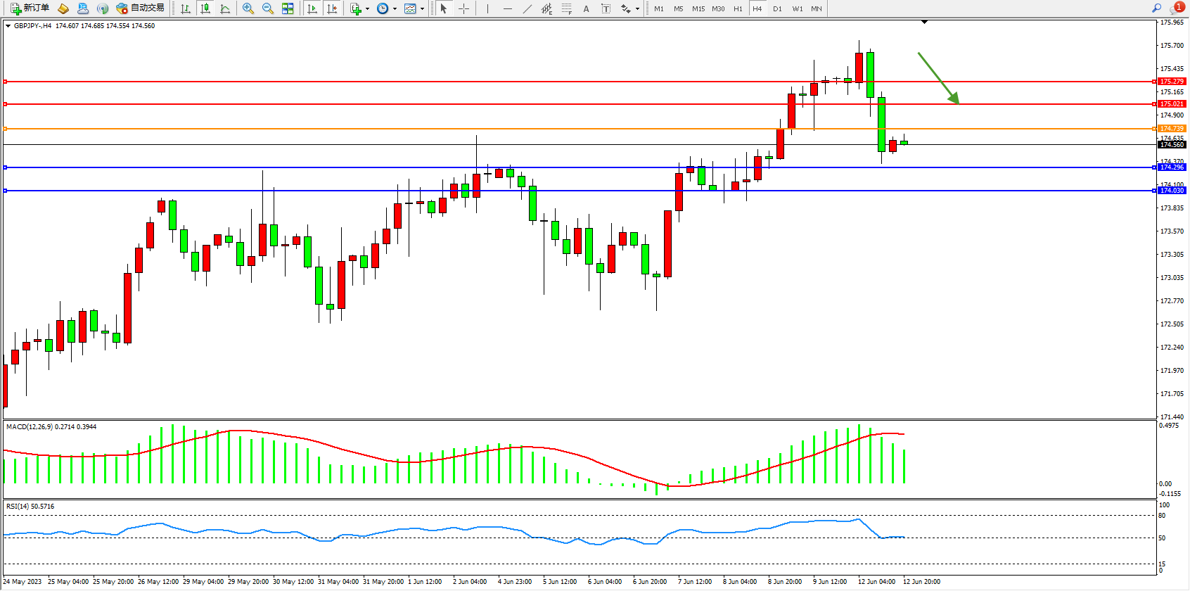
Task: Select the crosshair cursor tool
Action: [464, 8]
